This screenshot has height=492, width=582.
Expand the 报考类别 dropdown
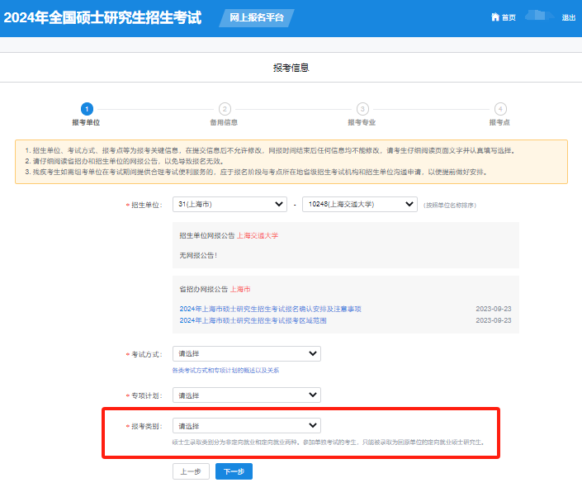point(246,426)
